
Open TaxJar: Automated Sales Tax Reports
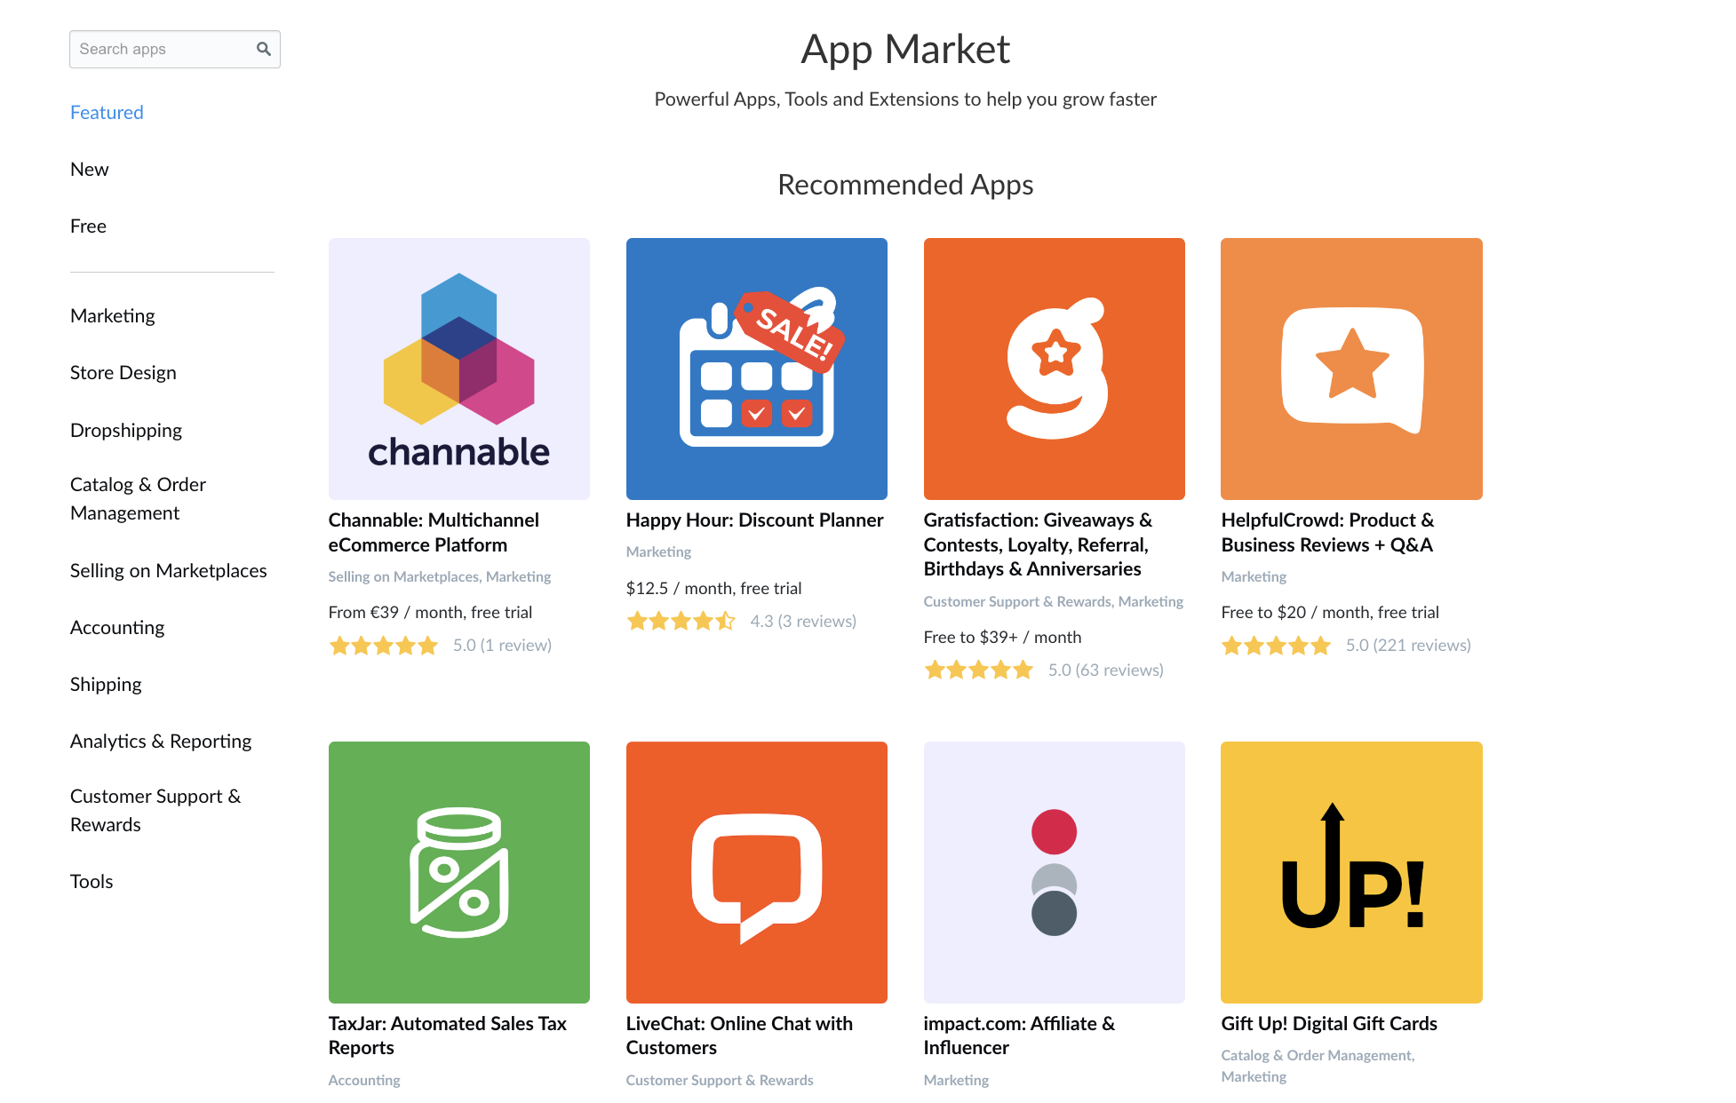(x=448, y=1036)
